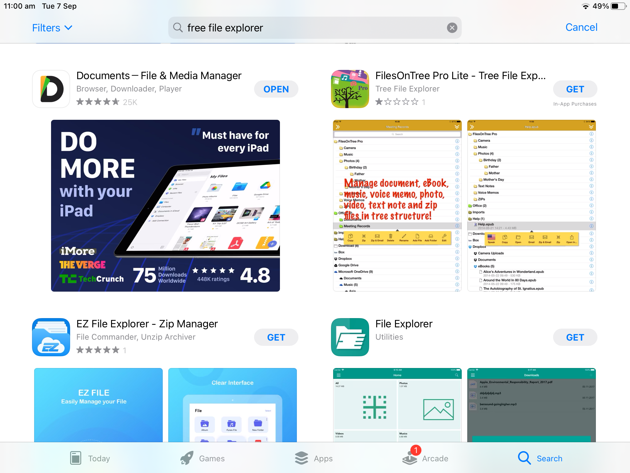This screenshot has height=473, width=630.
Task: Tap the Documents File & Media Manager icon
Action: point(51,88)
